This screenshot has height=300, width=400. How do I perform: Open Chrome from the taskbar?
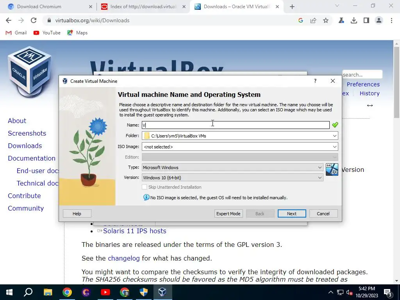[x=67, y=292]
